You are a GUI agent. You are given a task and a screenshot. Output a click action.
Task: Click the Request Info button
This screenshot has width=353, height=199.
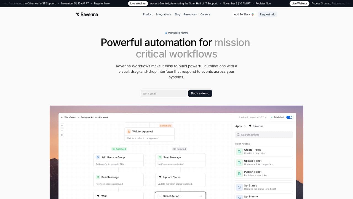point(268,14)
